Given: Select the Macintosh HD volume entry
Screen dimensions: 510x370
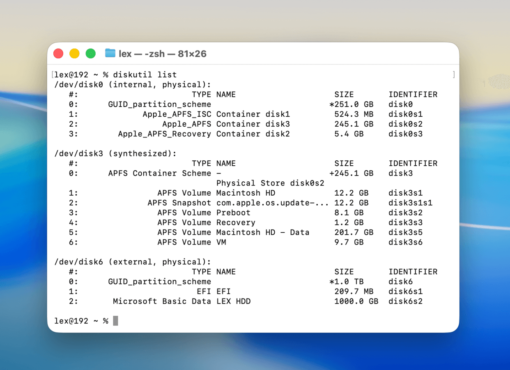Looking at the screenshot, I should (x=246, y=193).
